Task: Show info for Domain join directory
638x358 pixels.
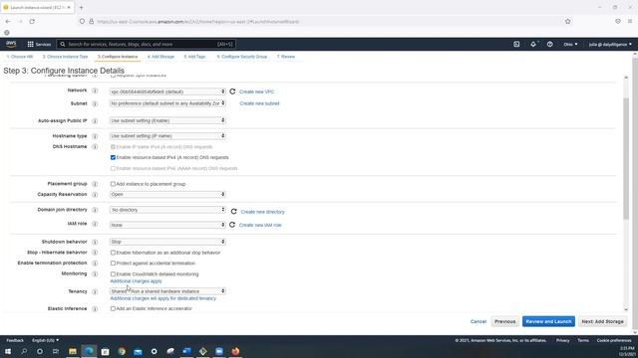Action: 95,210
